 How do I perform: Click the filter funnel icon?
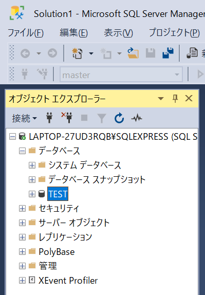102,118
